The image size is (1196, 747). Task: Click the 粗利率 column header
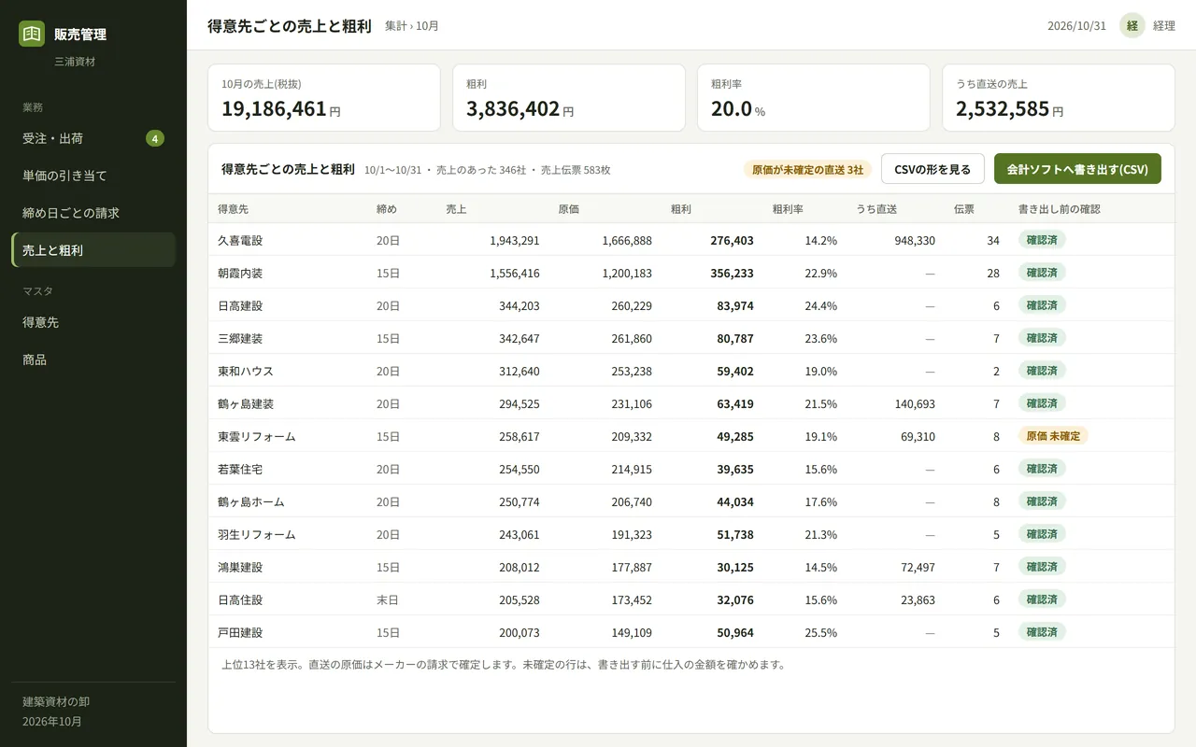[788, 209]
